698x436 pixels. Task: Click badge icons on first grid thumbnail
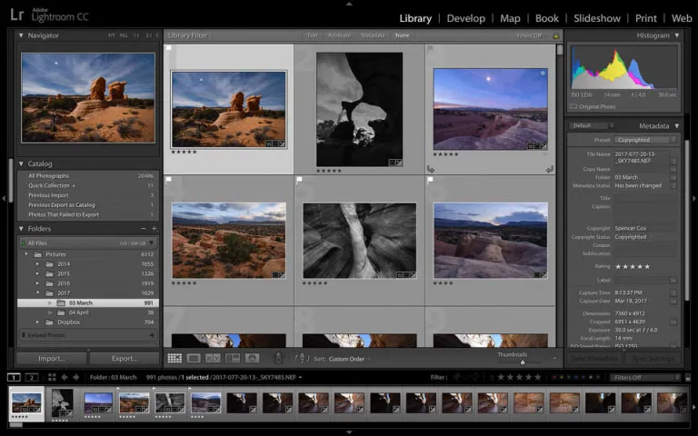click(x=275, y=144)
